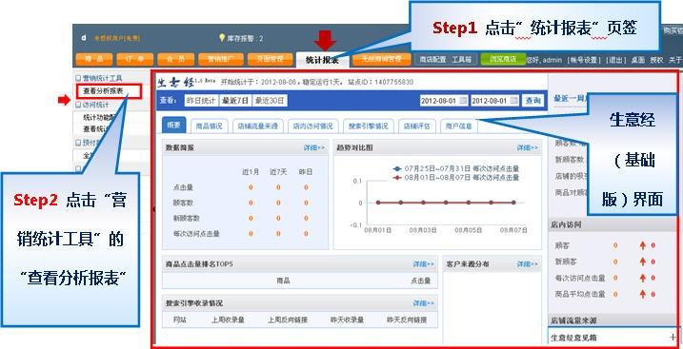
Task: Show 最近7日 statistics range
Action: coord(235,101)
